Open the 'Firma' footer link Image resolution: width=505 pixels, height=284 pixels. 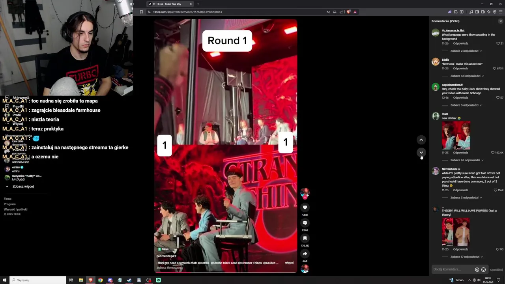click(7, 199)
